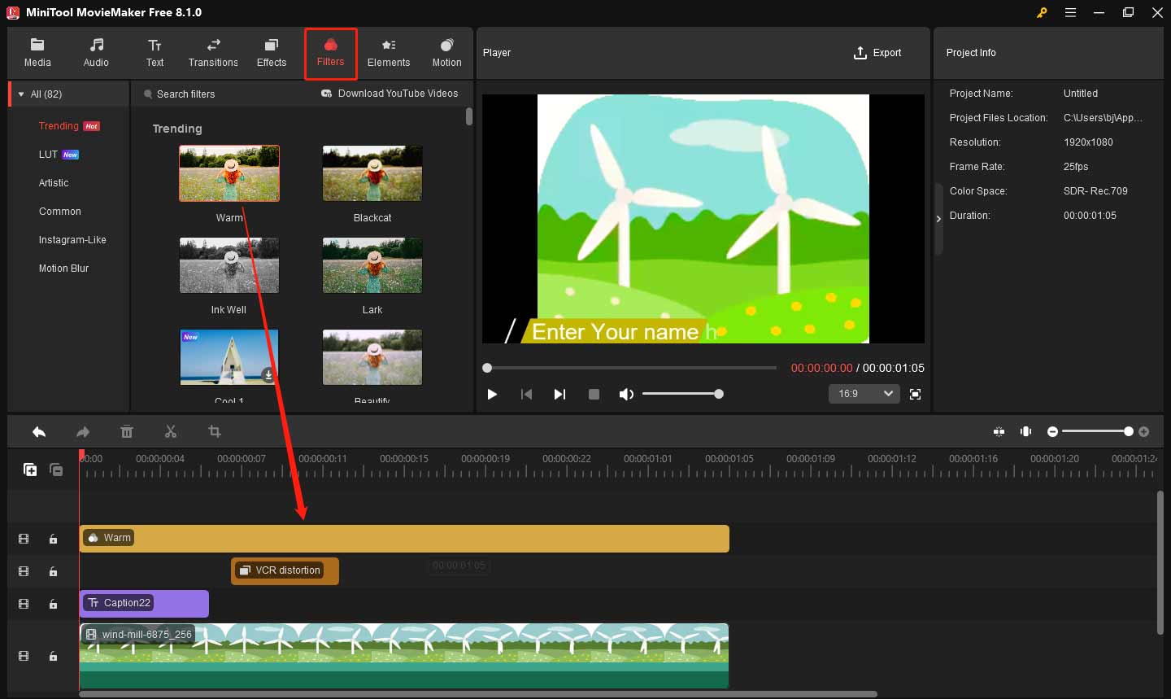Click film icon on Warm track
This screenshot has height=699, width=1171.
coord(24,539)
